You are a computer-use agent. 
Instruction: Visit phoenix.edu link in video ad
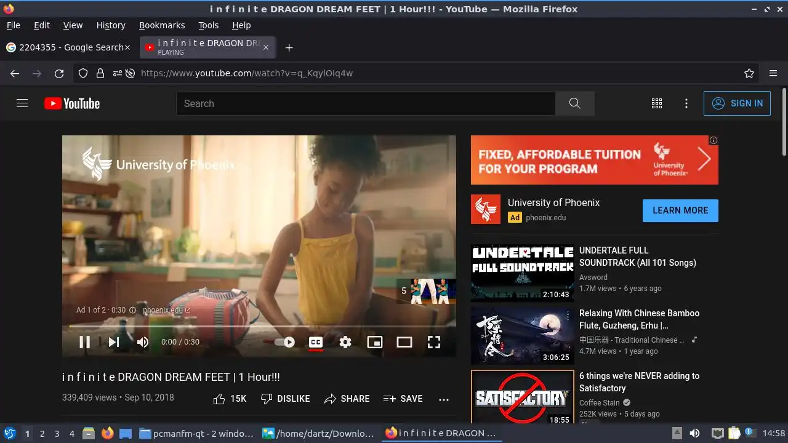(166, 310)
